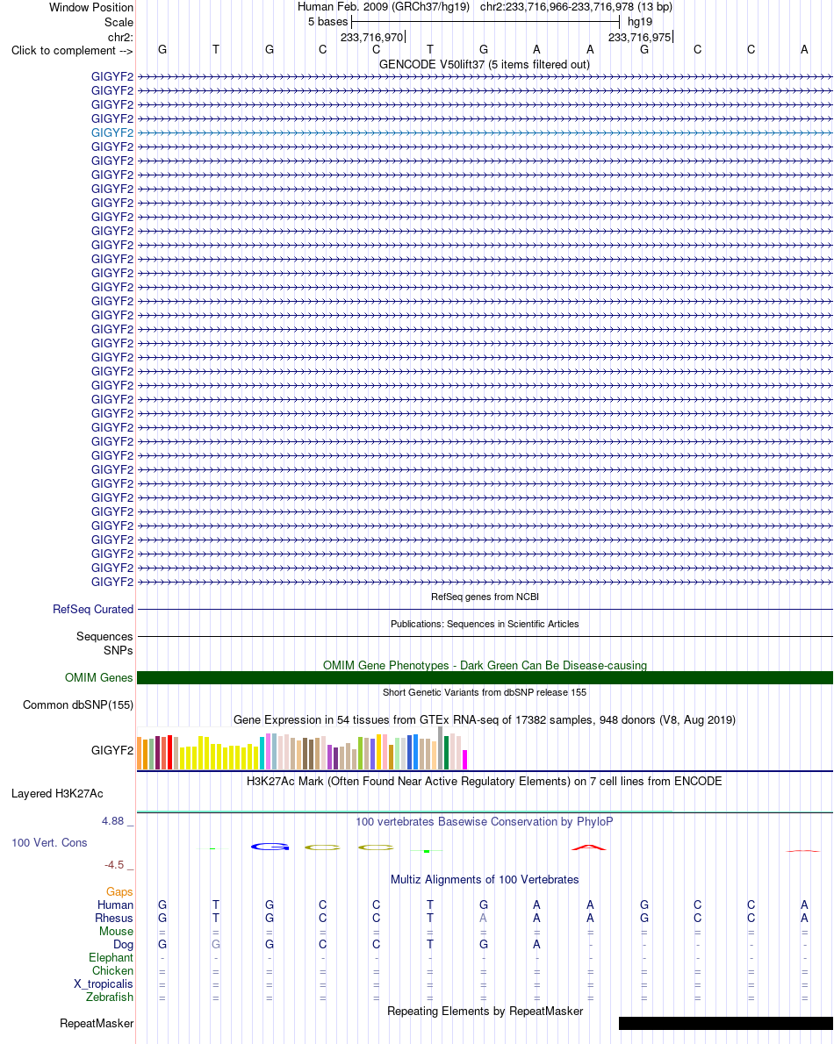
Task: Click the tallest grey bar in the GTEx chart
Action: [x=440, y=747]
